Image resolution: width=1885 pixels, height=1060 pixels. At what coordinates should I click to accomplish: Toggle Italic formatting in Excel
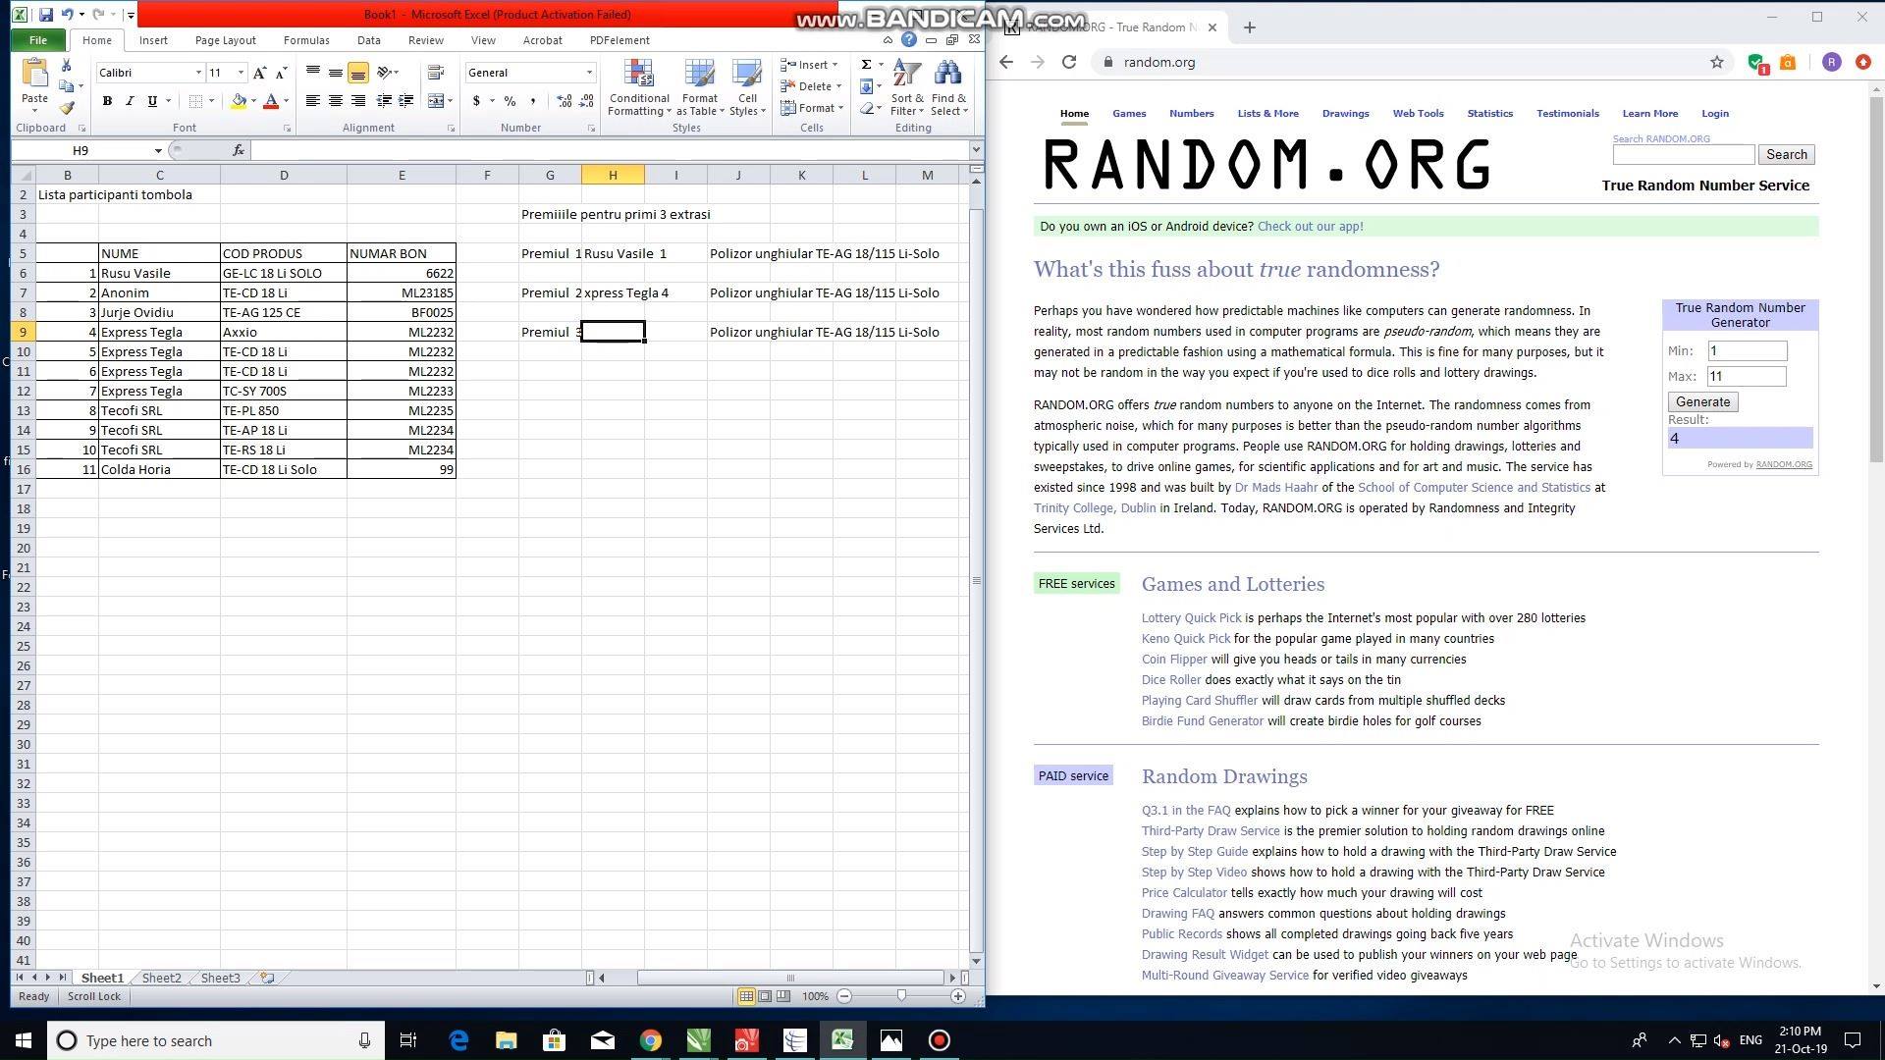[130, 101]
